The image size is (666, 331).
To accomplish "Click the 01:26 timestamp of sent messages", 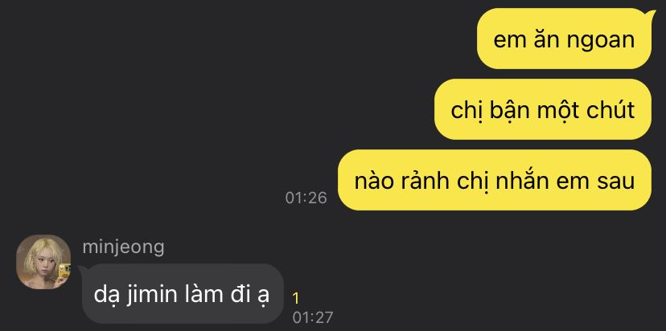I will (306, 198).
